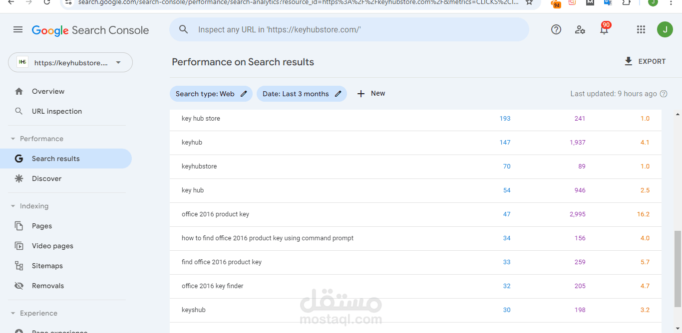
Task: Click the URL inspection magnifier icon
Action: [19, 111]
